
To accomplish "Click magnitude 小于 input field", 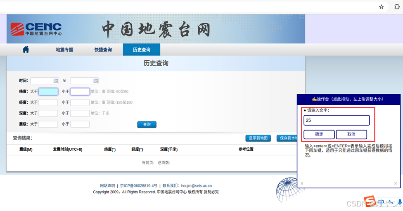I will 80,124.
